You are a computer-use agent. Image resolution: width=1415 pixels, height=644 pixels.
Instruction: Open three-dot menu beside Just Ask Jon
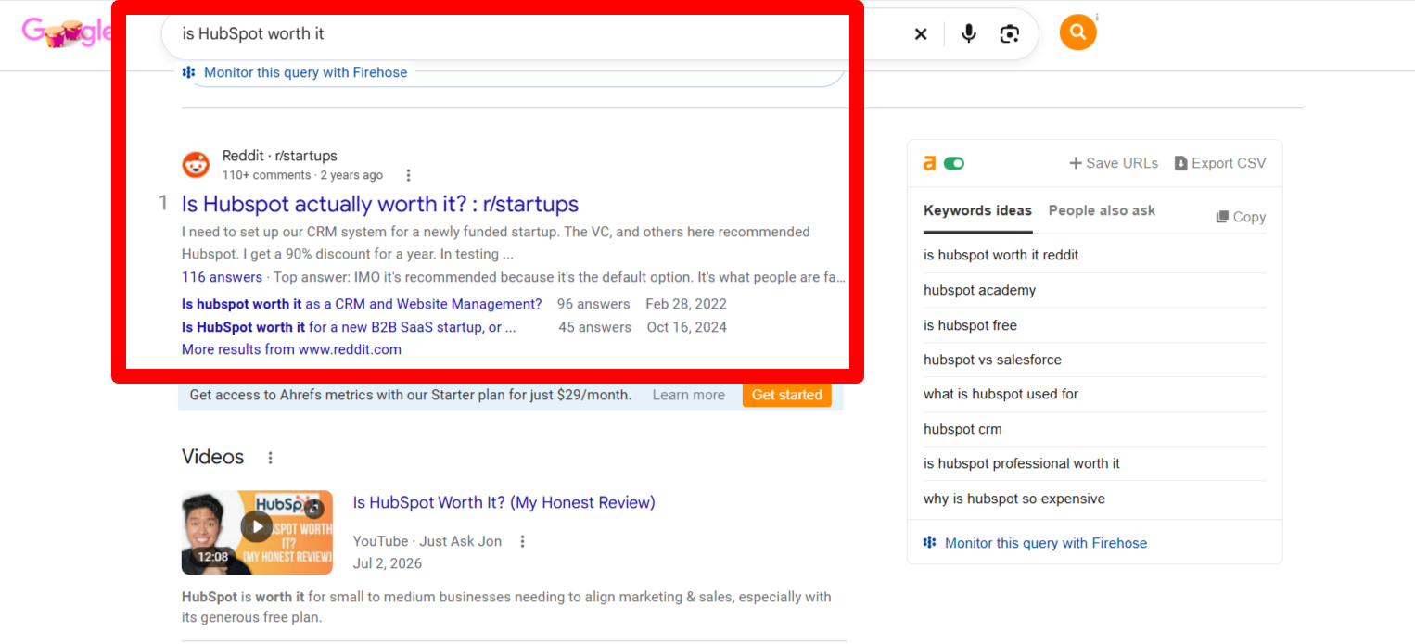523,541
